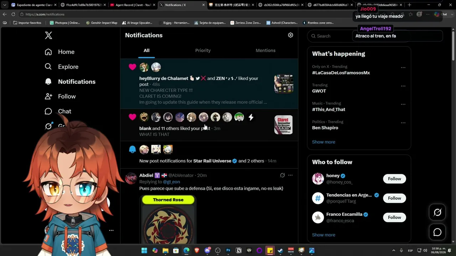This screenshot has height=256, width=456.
Task: Launch Photoshop from taskbar
Action: [228, 251]
